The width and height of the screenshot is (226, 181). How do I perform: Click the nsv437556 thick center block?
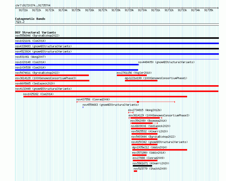(x=138, y=102)
